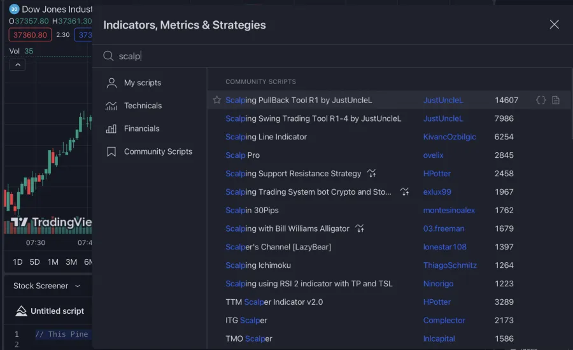This screenshot has height=350, width=573.
Task: Select the Technicals category
Action: (143, 106)
